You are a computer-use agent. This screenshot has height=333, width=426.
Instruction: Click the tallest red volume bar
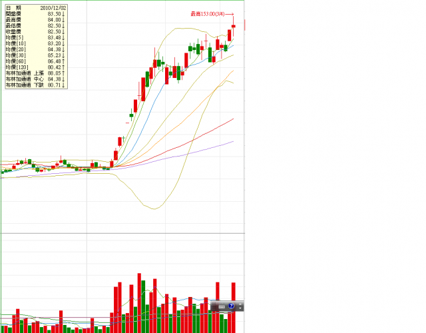(139, 303)
